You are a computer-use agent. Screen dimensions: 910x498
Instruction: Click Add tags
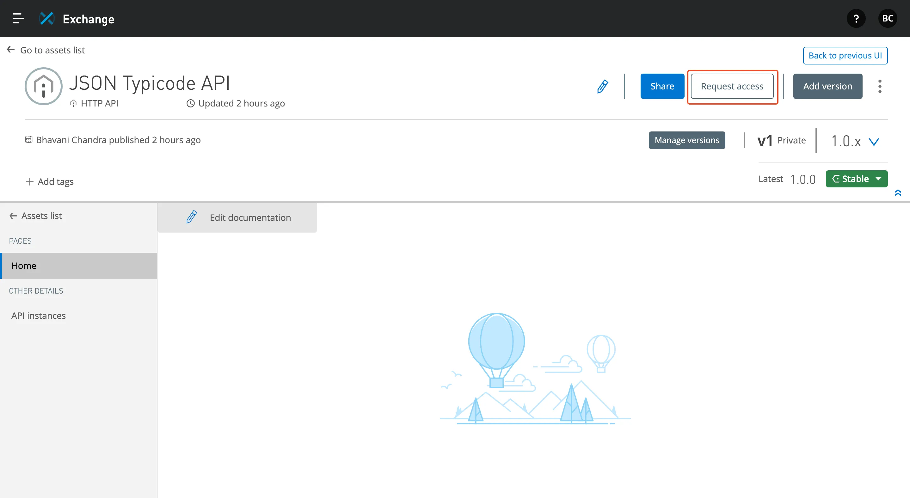[x=55, y=181]
